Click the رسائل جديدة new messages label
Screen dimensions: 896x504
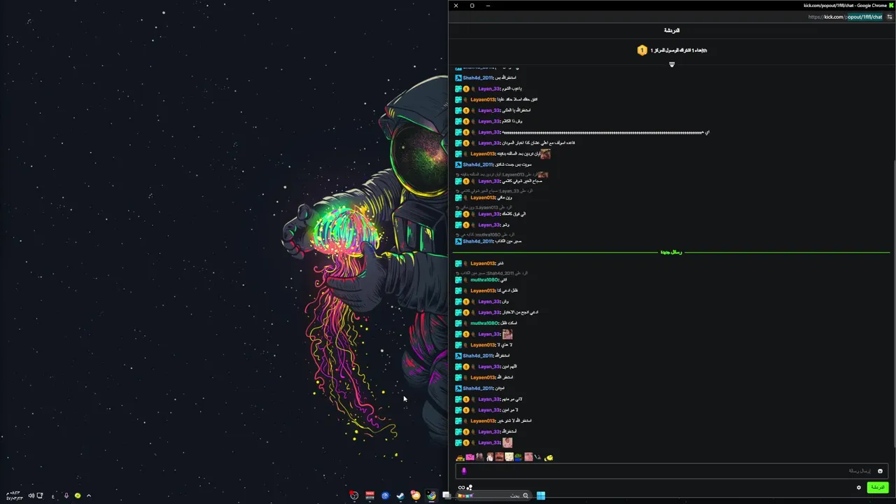pos(671,252)
